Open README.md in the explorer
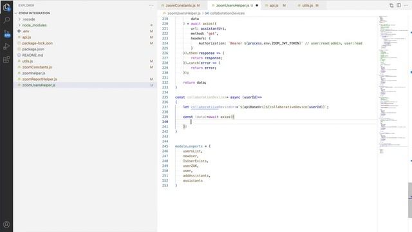Viewport: 412px width, 232px height. click(33, 55)
